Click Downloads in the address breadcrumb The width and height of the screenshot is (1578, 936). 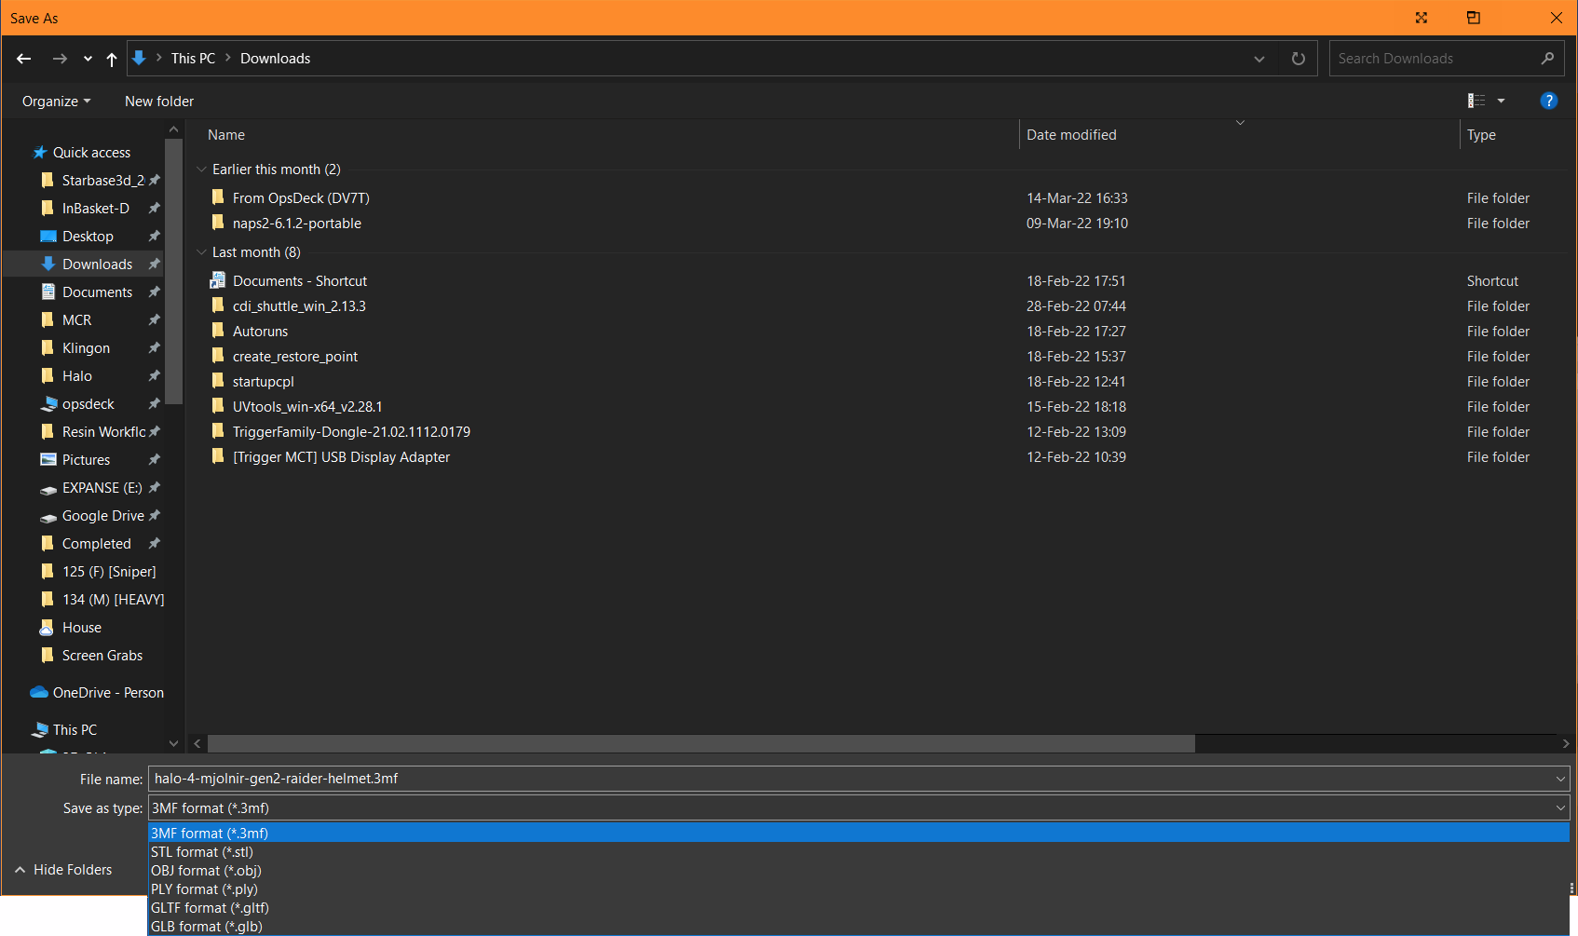pyautogui.click(x=275, y=58)
